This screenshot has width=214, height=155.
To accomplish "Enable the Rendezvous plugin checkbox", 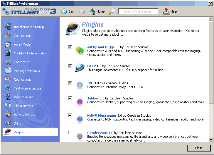I will coord(70,132).
